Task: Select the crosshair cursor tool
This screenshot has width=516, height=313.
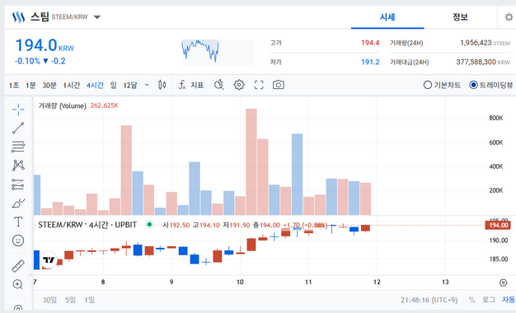Action: tap(18, 110)
